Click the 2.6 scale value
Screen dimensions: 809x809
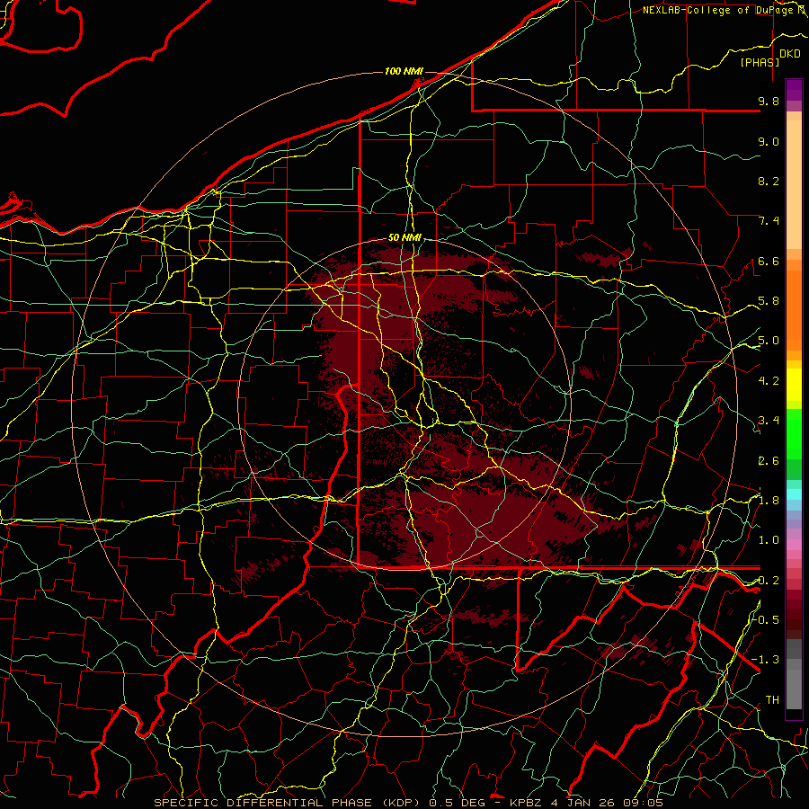[769, 461]
